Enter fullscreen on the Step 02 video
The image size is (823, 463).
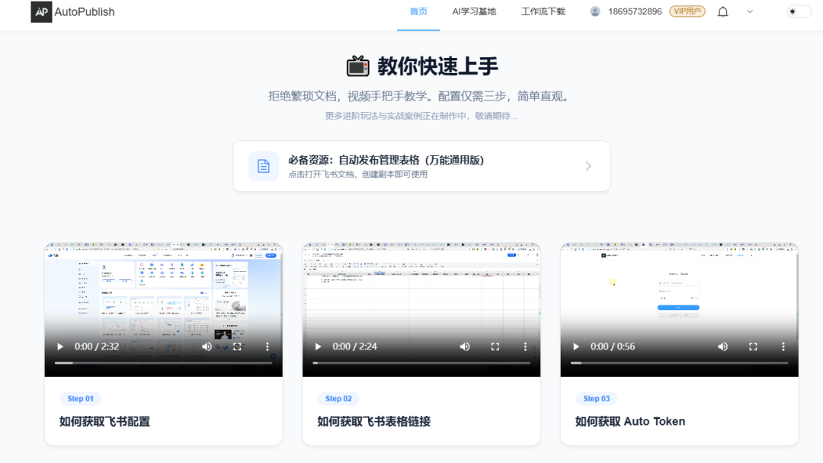495,346
